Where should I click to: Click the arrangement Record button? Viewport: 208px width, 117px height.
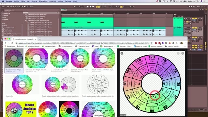click(x=93, y=7)
